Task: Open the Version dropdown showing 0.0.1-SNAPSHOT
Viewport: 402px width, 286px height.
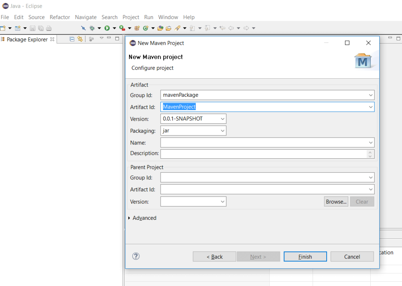Action: pyautogui.click(x=223, y=118)
